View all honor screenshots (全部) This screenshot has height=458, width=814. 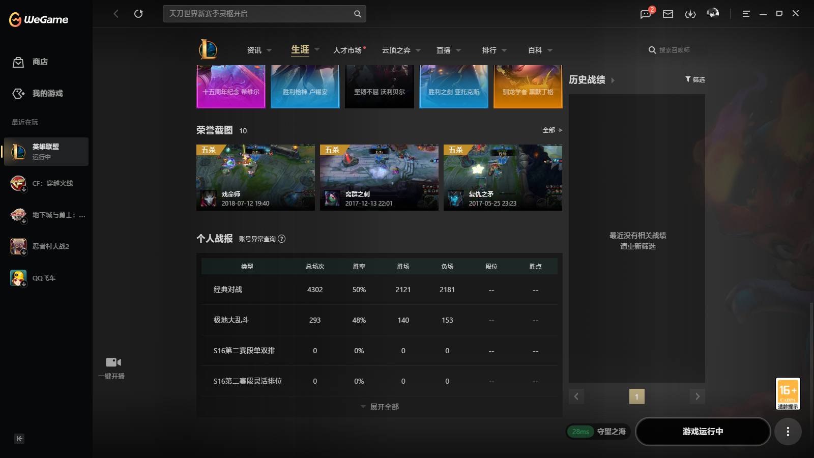[x=553, y=130]
